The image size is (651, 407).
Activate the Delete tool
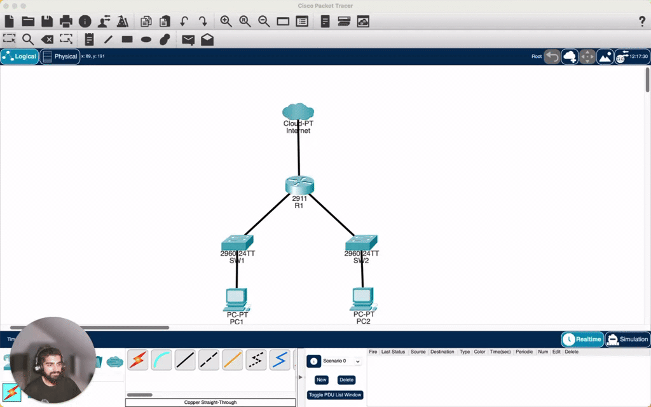pyautogui.click(x=47, y=39)
